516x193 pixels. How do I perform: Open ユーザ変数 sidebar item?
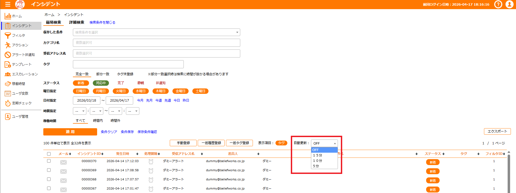pos(21,94)
